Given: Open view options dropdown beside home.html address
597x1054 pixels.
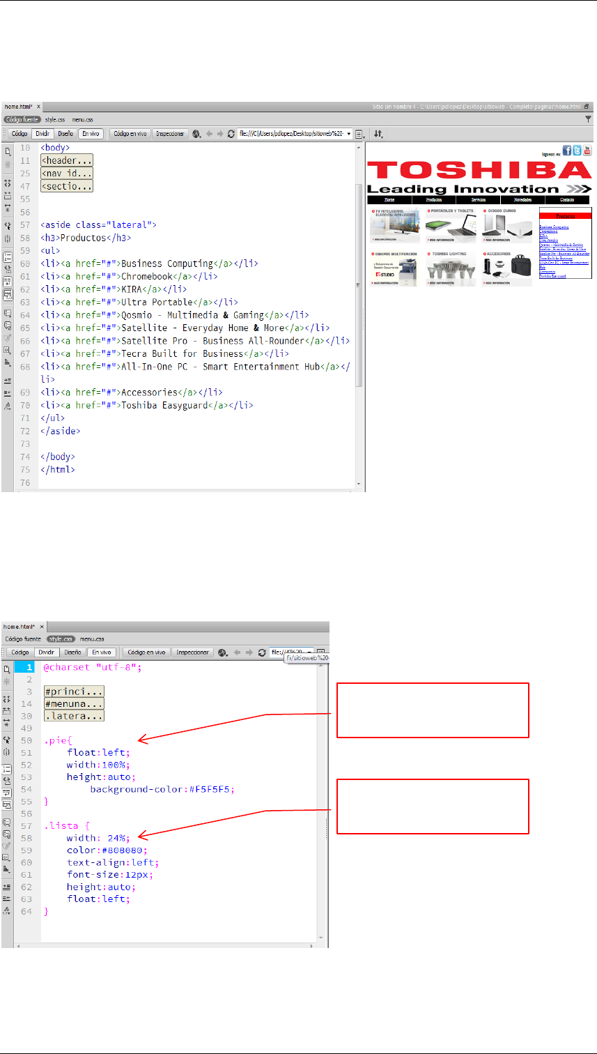Looking at the screenshot, I should pyautogui.click(x=359, y=133).
